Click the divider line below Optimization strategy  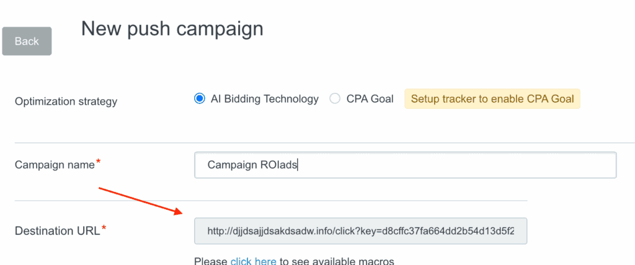[x=310, y=143]
